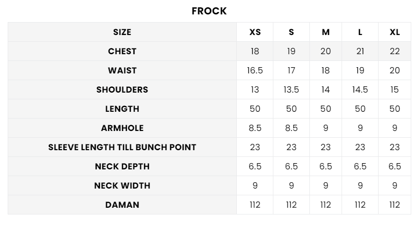This screenshot has width=417, height=226.
Task: Click the S shoulders value 13.5
Action: (x=291, y=90)
